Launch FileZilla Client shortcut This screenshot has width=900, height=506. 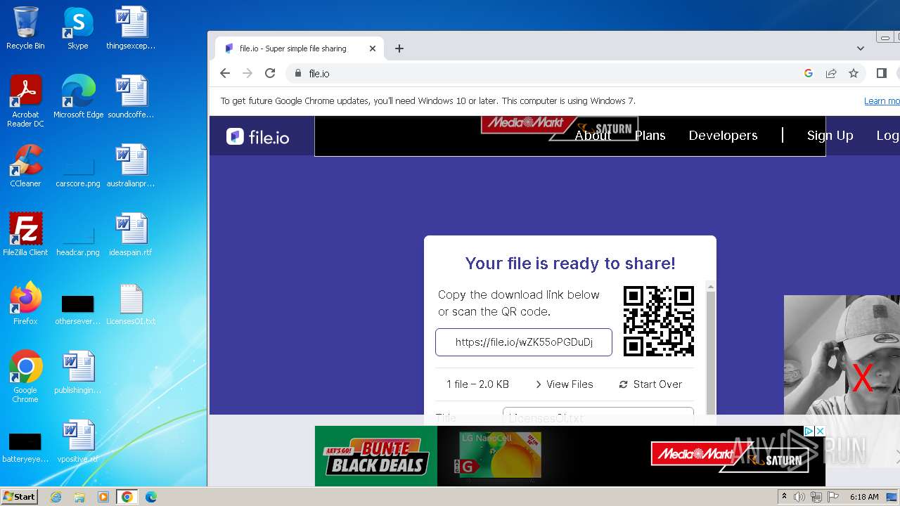(x=25, y=234)
